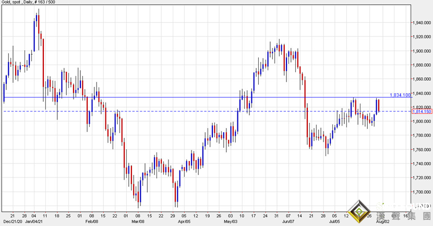Click the Jul/05 date axis label
This screenshot has width=433, height=226.
coord(336,221)
